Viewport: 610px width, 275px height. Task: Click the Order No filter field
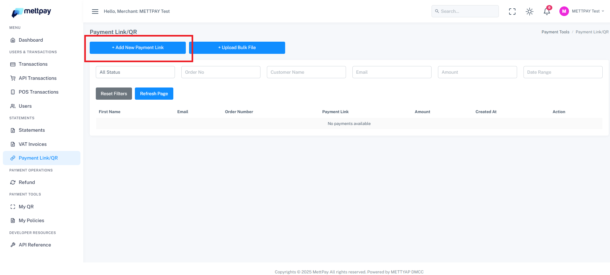tap(221, 72)
